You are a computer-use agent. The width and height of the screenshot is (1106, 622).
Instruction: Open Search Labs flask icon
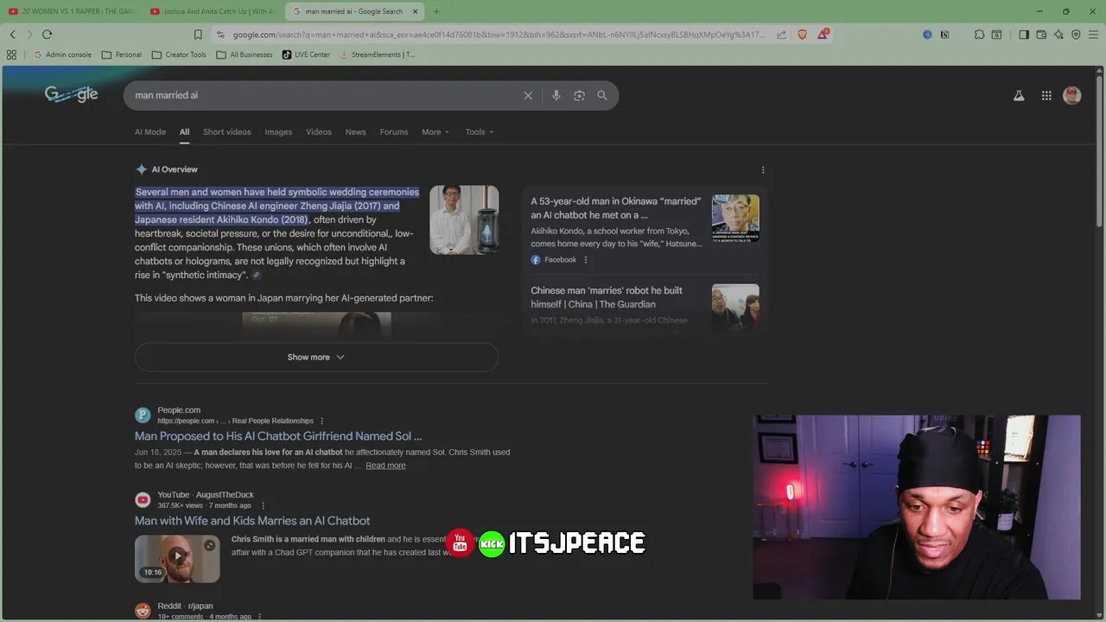point(1019,96)
